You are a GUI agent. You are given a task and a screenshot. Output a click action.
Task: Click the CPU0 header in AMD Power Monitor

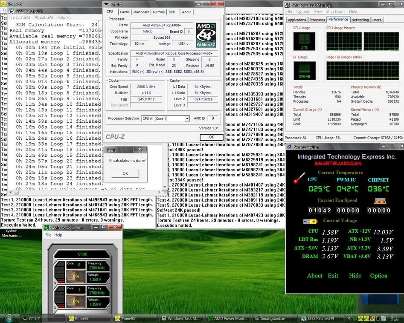click(82, 254)
